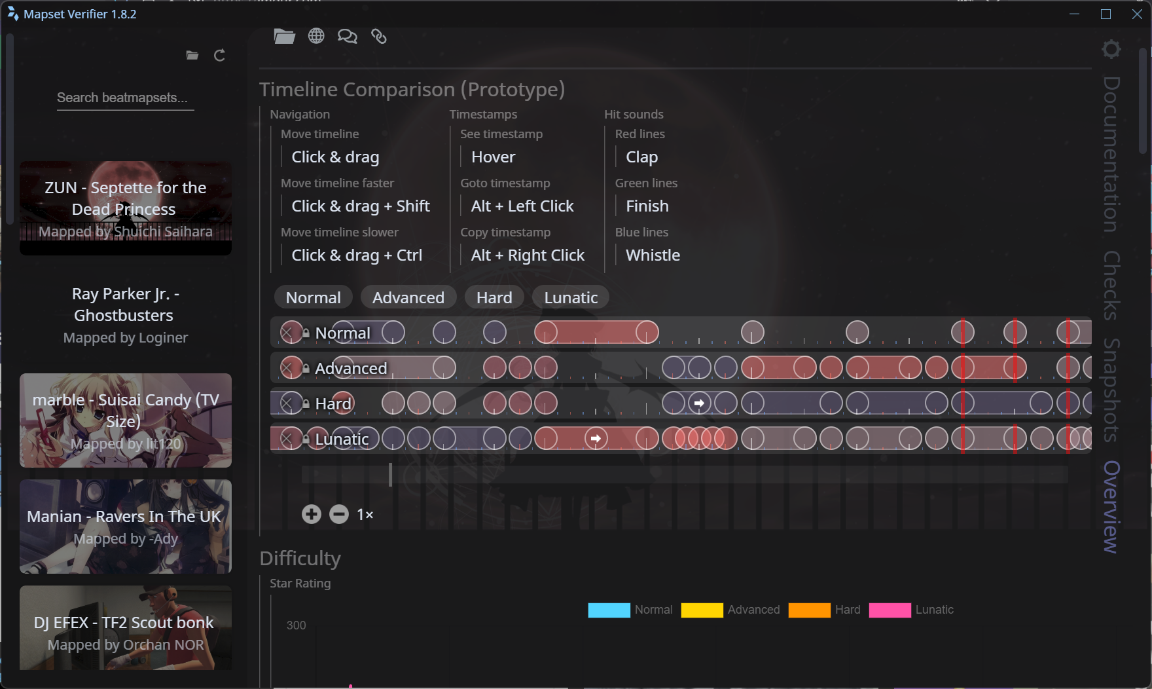Remove the Normal timeline row
Image resolution: width=1152 pixels, height=689 pixels.
tap(287, 333)
